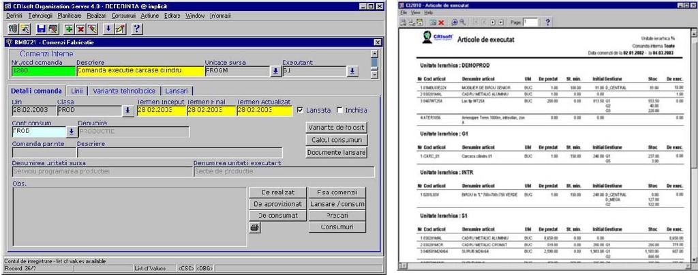
Task: Open help with the question mark in CRIsoft toolbar
Action: [x=136, y=29]
